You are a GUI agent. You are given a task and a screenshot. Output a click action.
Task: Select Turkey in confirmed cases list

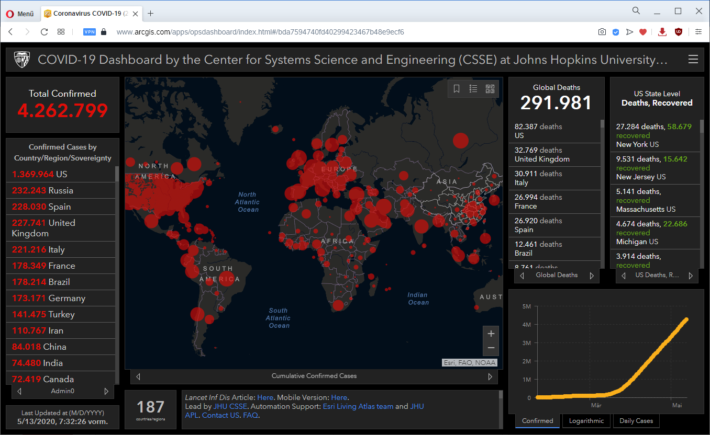pyautogui.click(x=60, y=314)
